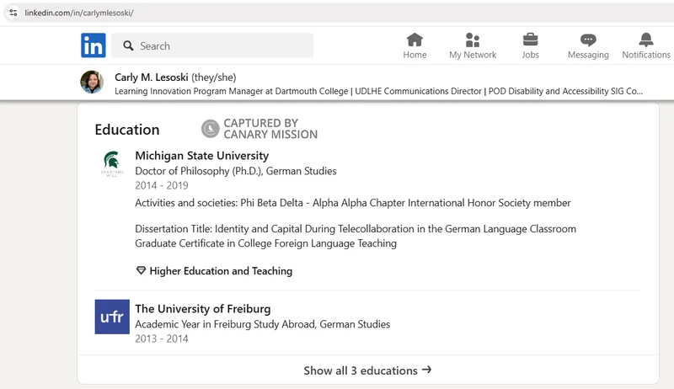Image resolution: width=674 pixels, height=389 pixels.
Task: Go to the Home nav label
Action: [x=415, y=55]
